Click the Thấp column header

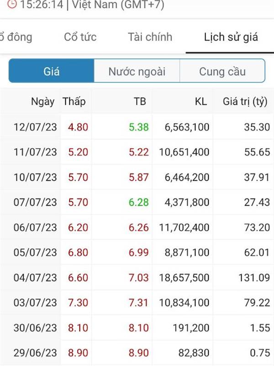(x=74, y=102)
